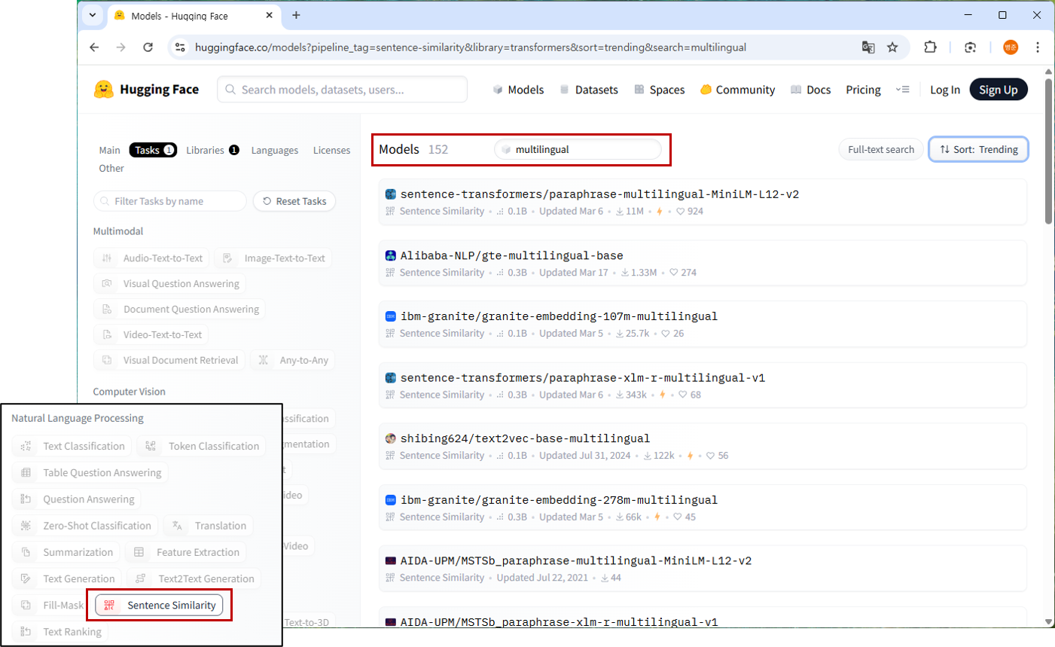Toggle the Visual Question Answering filter
The width and height of the screenshot is (1055, 647).
(x=170, y=284)
